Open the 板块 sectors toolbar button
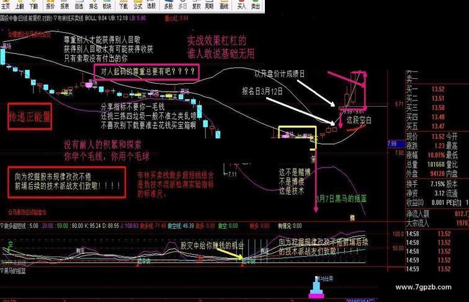 (107, 6)
